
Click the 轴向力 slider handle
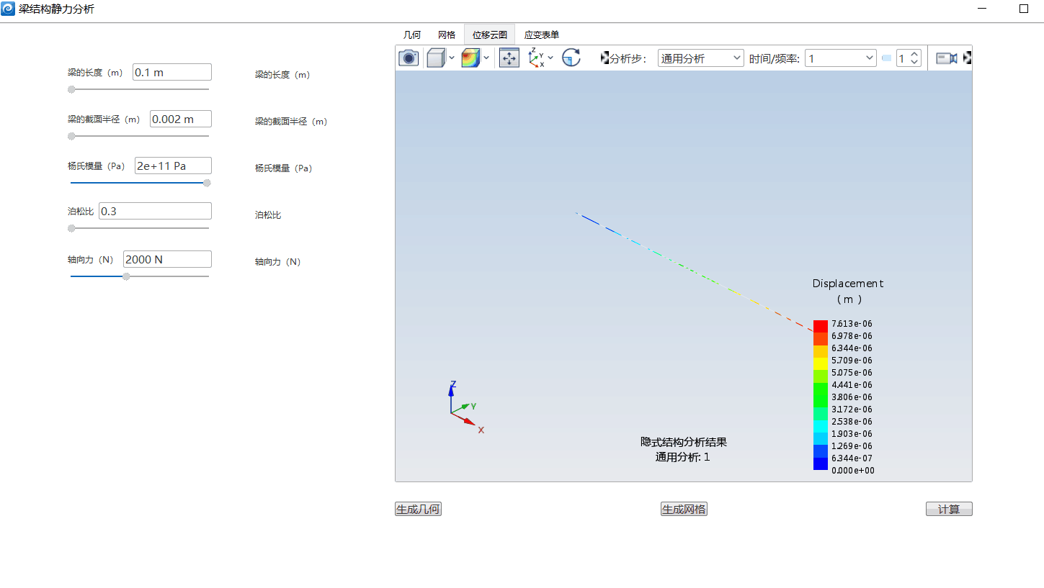click(x=126, y=276)
